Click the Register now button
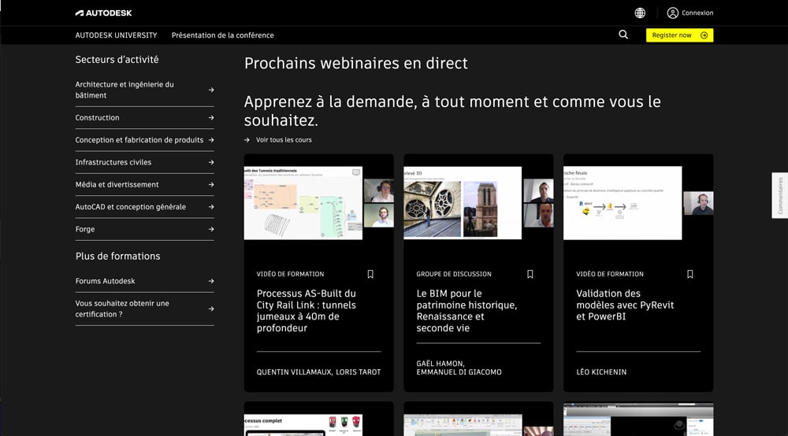This screenshot has width=788, height=436. [x=679, y=35]
